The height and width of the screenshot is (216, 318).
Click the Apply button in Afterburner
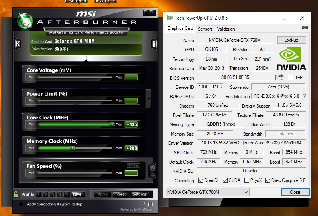click(102, 195)
